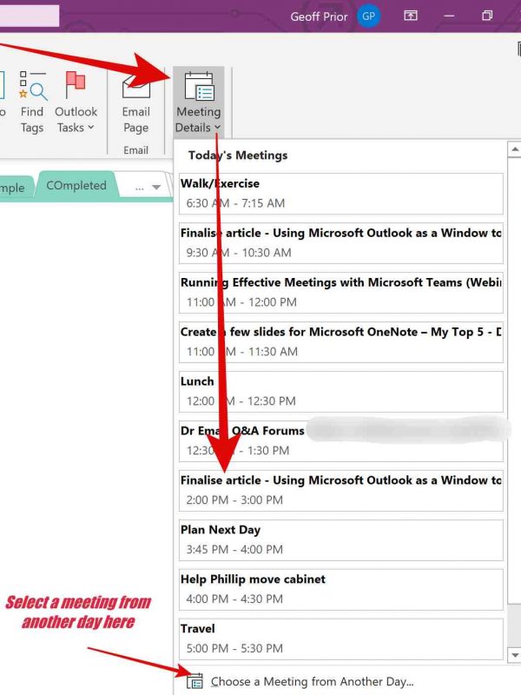Open the Outlook Tasks flag menu

76,103
